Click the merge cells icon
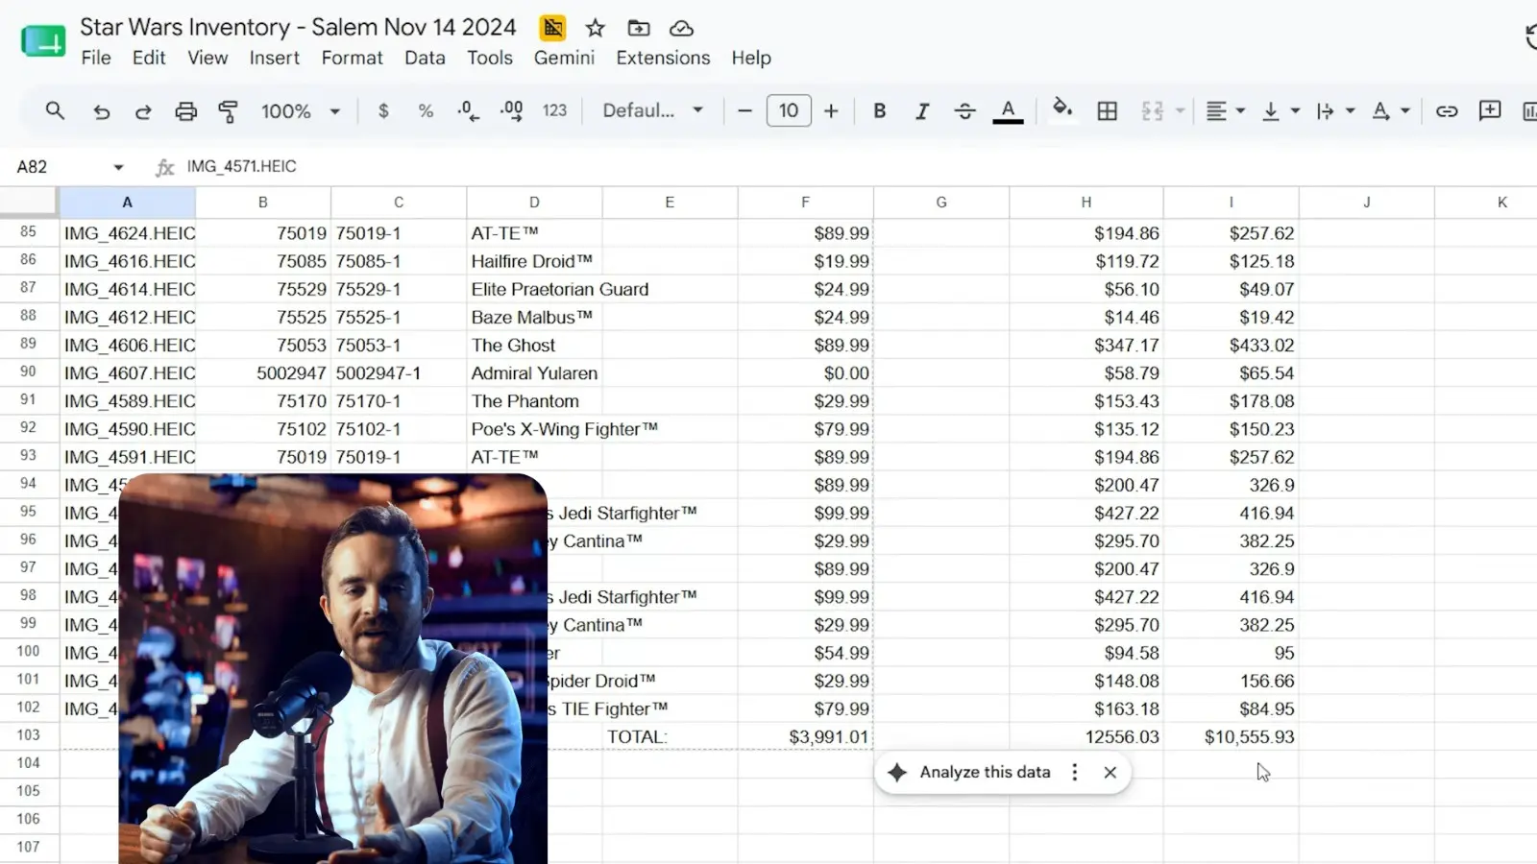 coord(1152,110)
